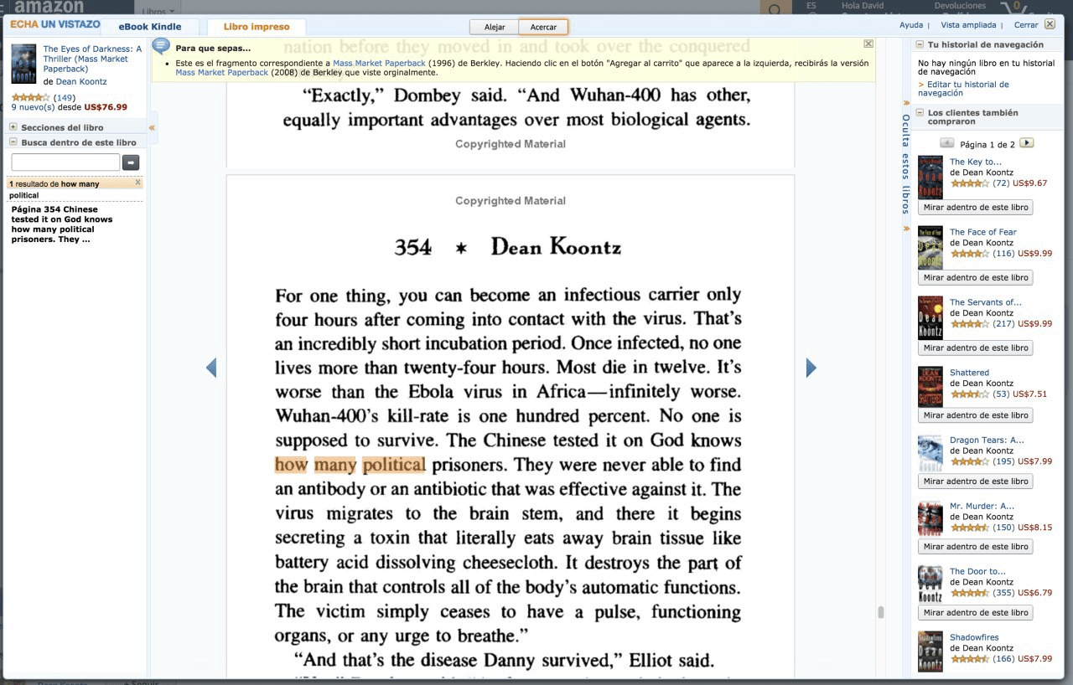The height and width of the screenshot is (685, 1073).
Task: Click the 'Cerrar' link
Action: 1026,25
